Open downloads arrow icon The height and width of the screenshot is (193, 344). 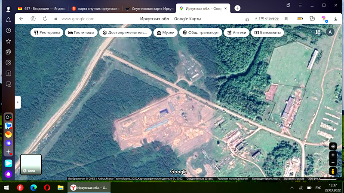(x=336, y=19)
